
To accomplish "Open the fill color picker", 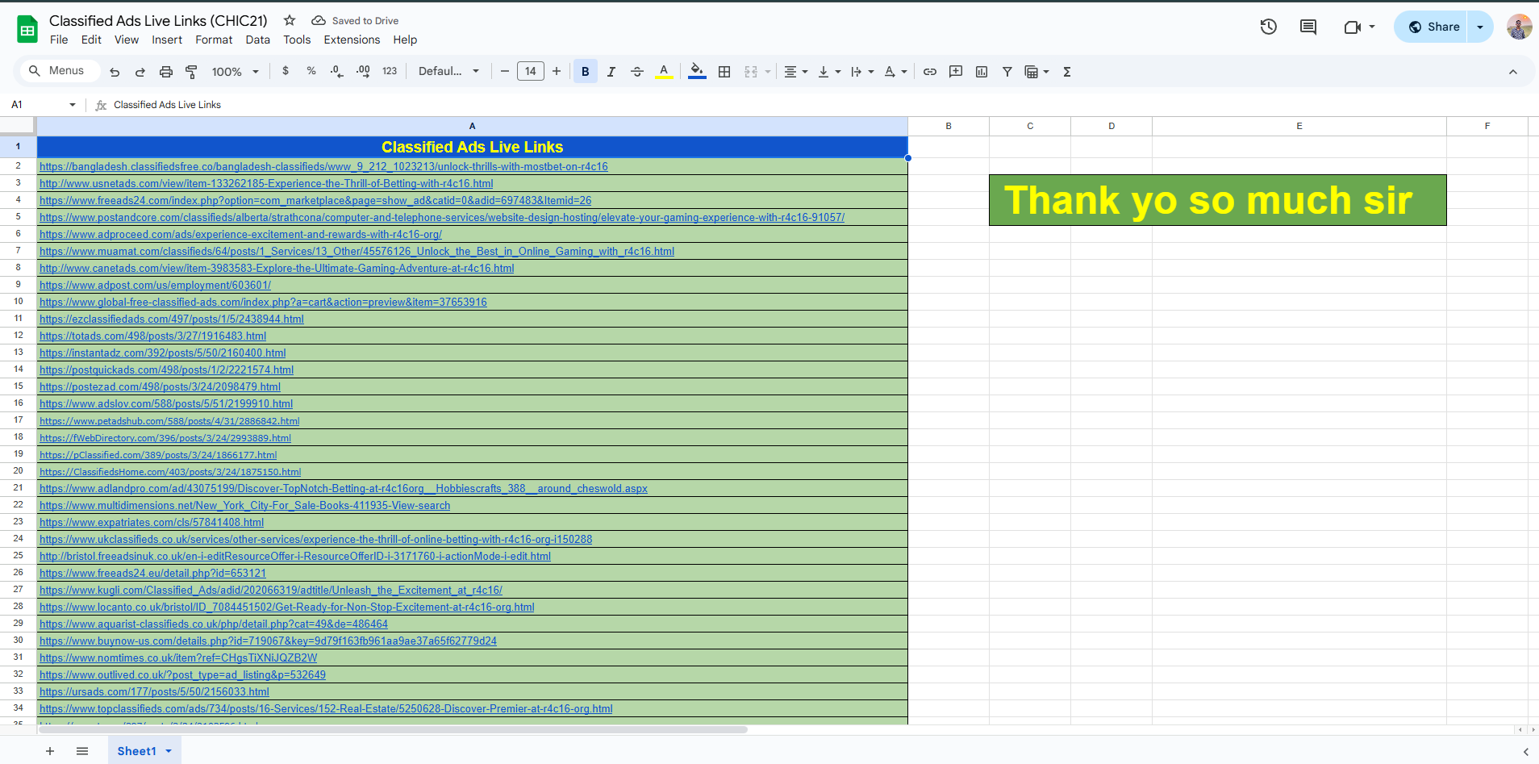I will coord(697,72).
